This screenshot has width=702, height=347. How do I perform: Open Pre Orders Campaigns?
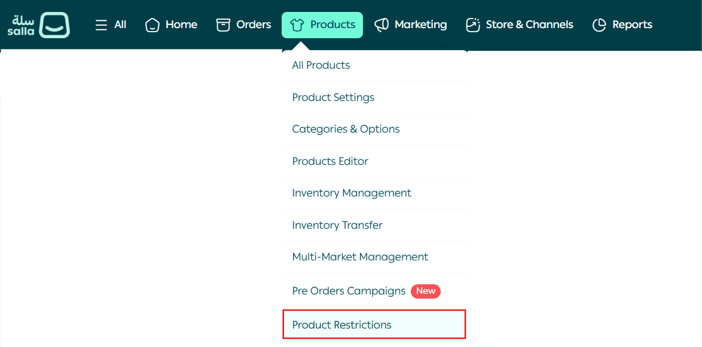(x=349, y=291)
